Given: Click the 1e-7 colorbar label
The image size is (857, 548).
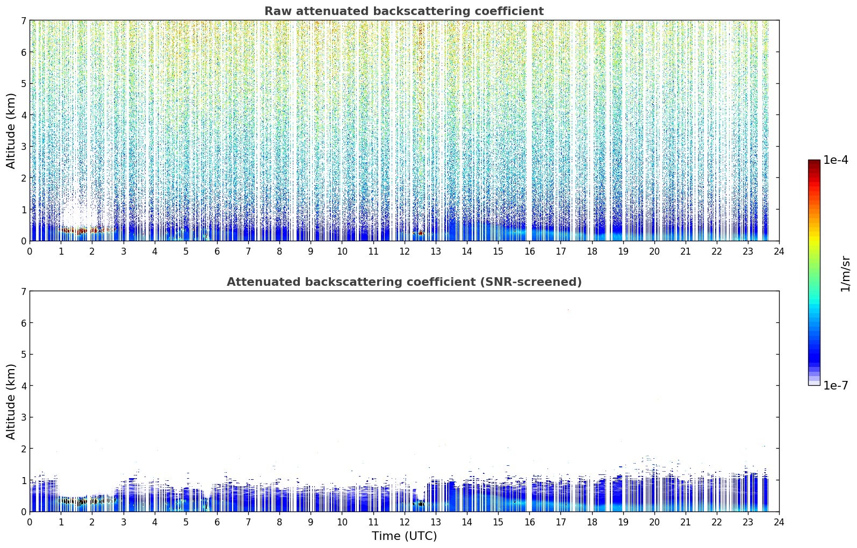Looking at the screenshot, I should pos(836,385).
